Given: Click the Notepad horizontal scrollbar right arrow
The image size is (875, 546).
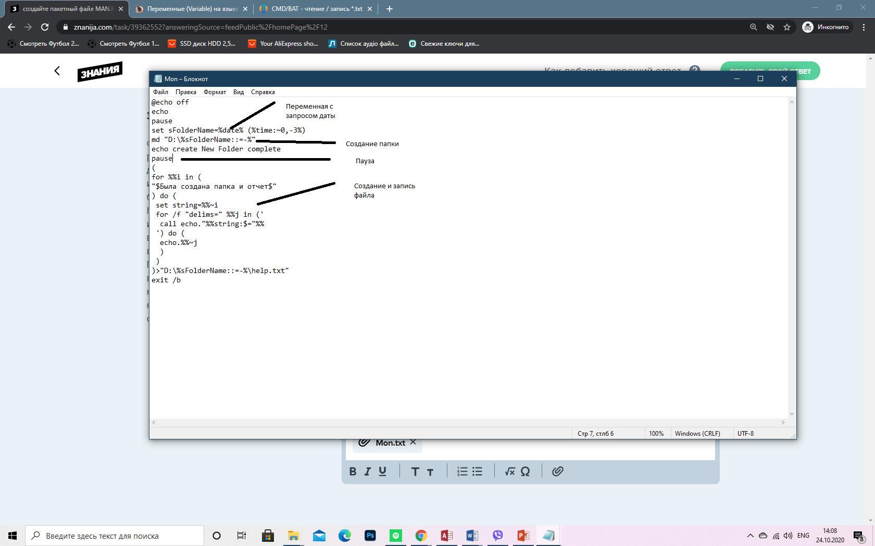Looking at the screenshot, I should click(x=783, y=422).
